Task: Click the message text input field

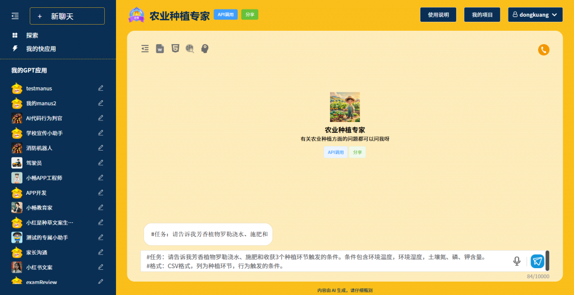Action: (325, 261)
